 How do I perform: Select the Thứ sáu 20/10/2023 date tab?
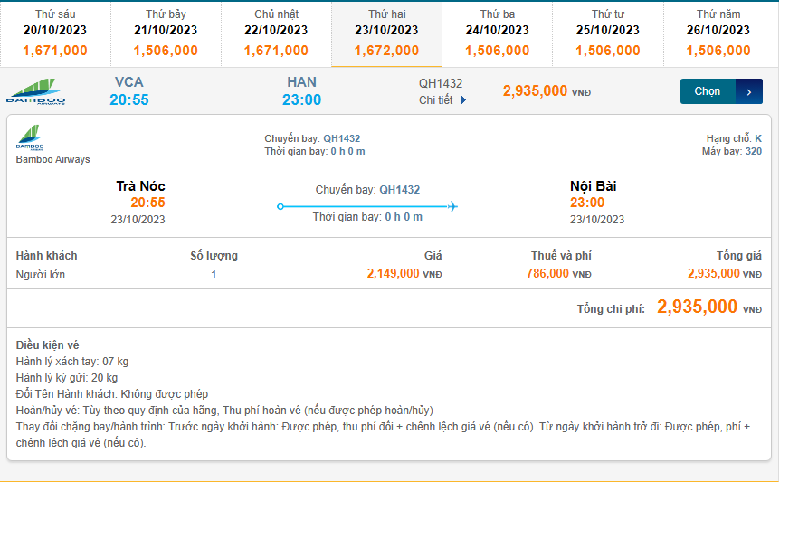(55, 33)
